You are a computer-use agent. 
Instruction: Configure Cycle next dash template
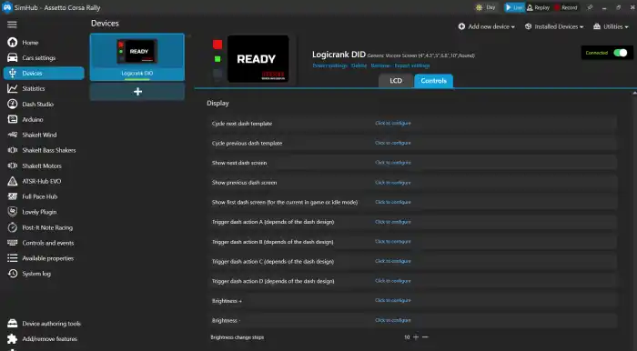pyautogui.click(x=393, y=123)
